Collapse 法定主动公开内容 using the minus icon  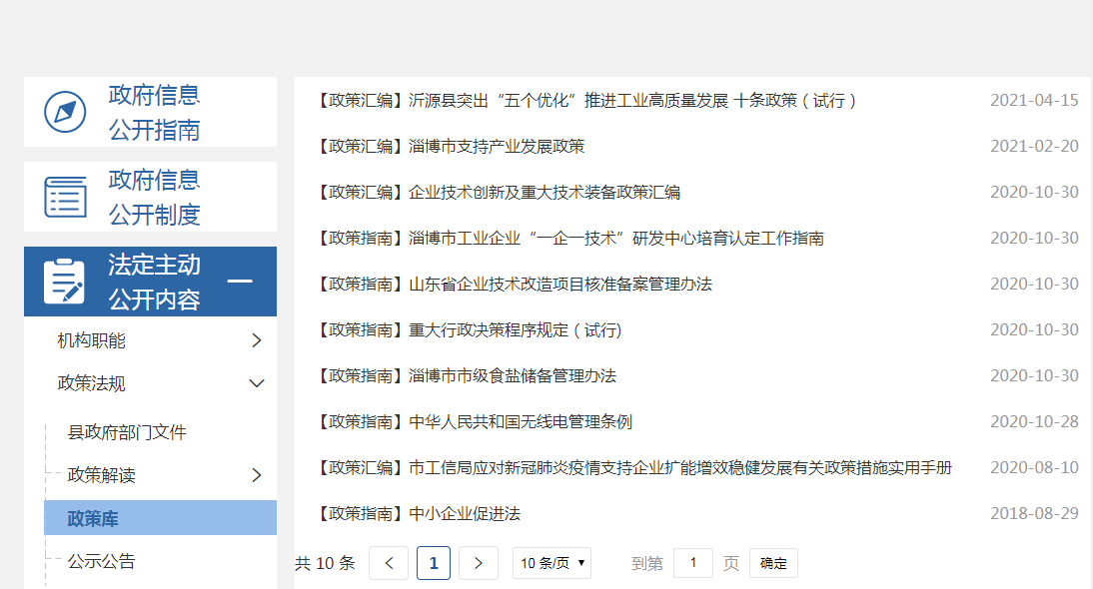(240, 282)
